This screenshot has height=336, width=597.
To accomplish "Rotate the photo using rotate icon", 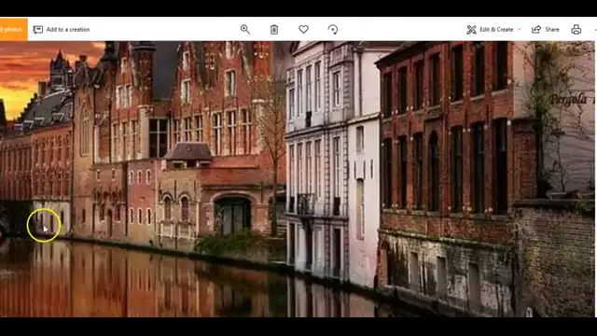I will coord(333,29).
